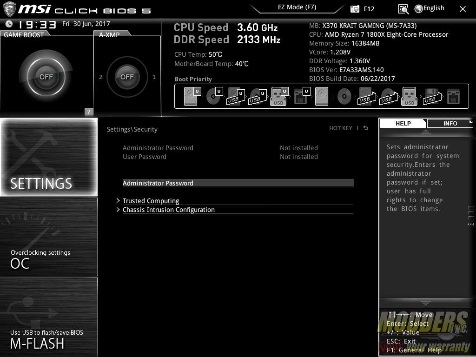Click the Settings\Security breadcrumb
The image size is (476, 357).
point(132,129)
